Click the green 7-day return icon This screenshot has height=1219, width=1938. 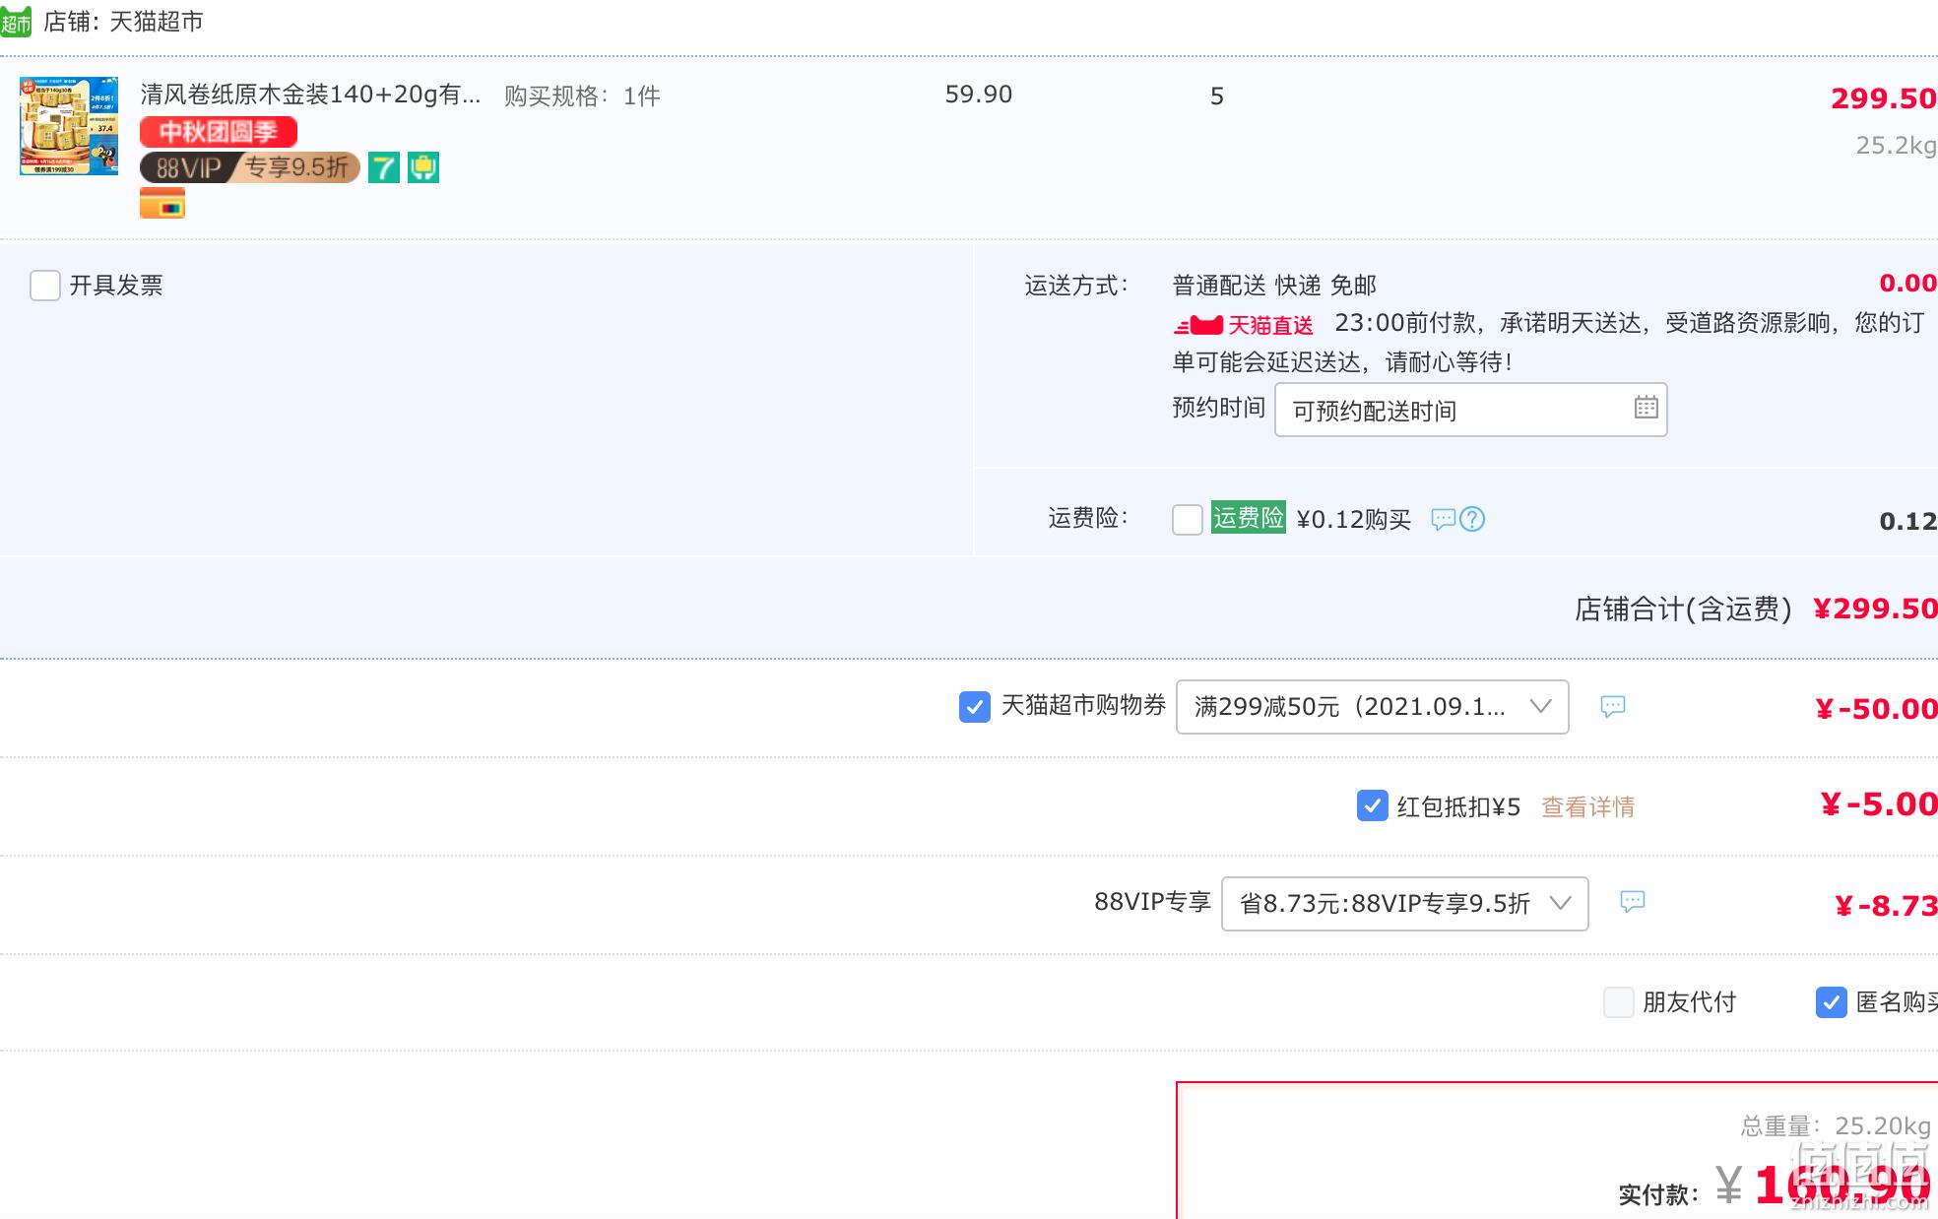click(384, 167)
